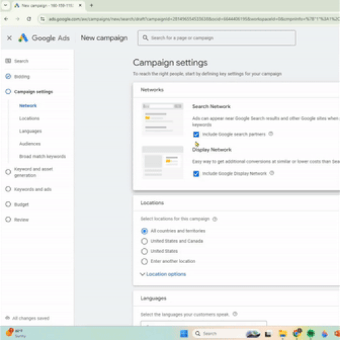The image size is (340, 340).
Task: Open the Search step in the sidebar
Action: (x=21, y=61)
